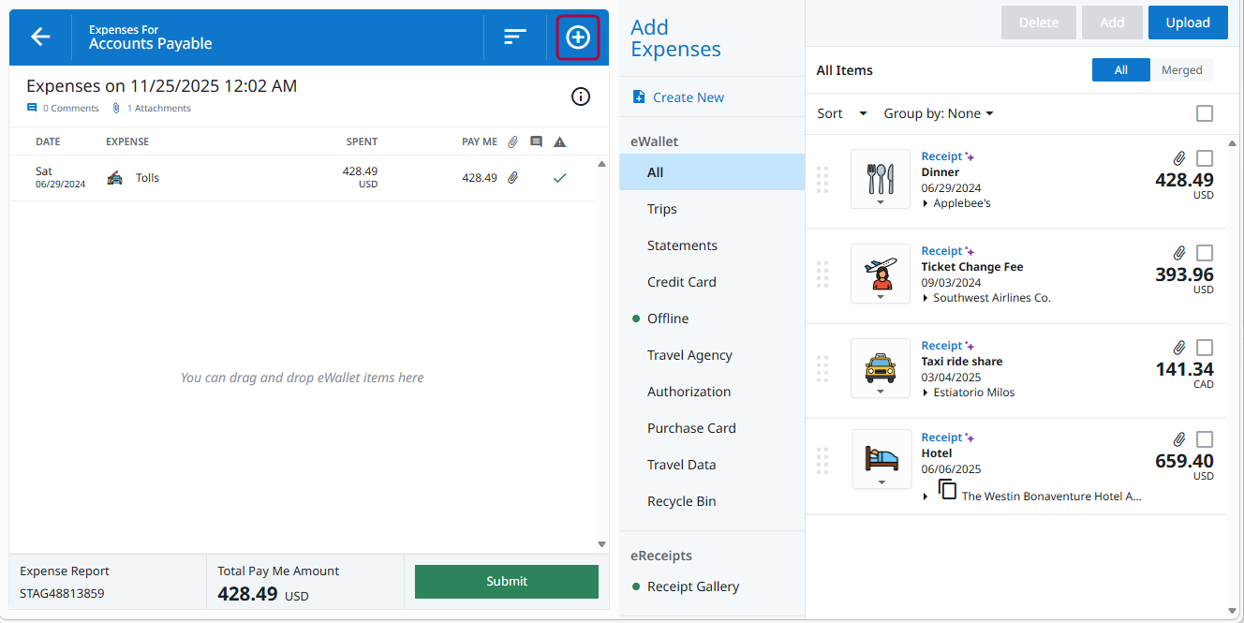1244x623 pixels.
Task: Open the Group by dropdown
Action: pyautogui.click(x=938, y=113)
